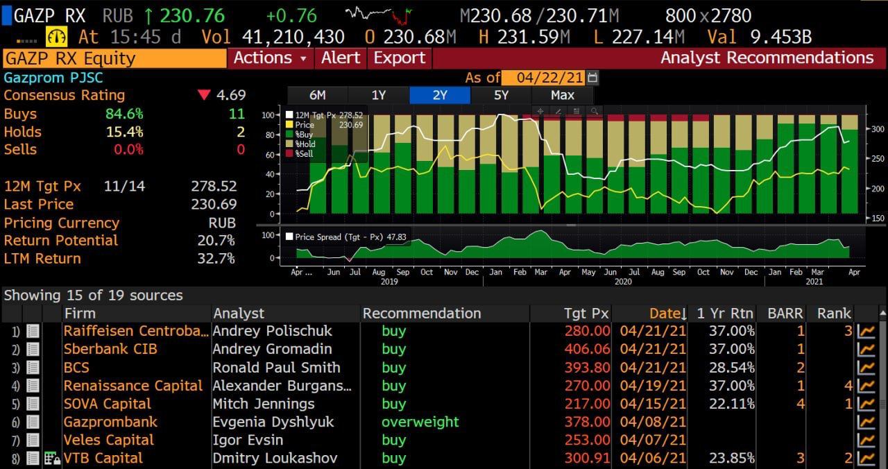Open Renaissance Capital firm link
The width and height of the screenshot is (888, 469).
133,386
